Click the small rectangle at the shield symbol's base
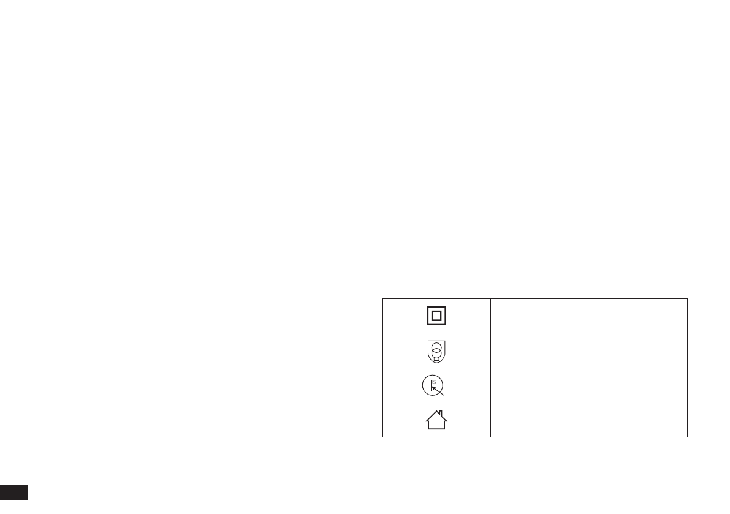Viewport: 730px width, 514px height. point(436,358)
